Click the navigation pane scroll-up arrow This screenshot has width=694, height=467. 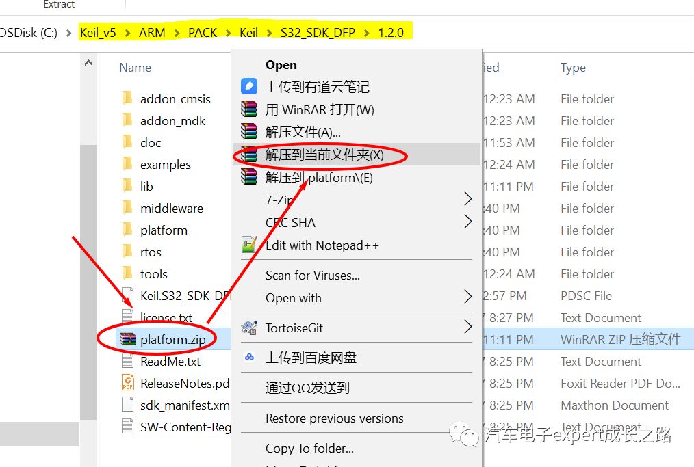pyautogui.click(x=88, y=63)
